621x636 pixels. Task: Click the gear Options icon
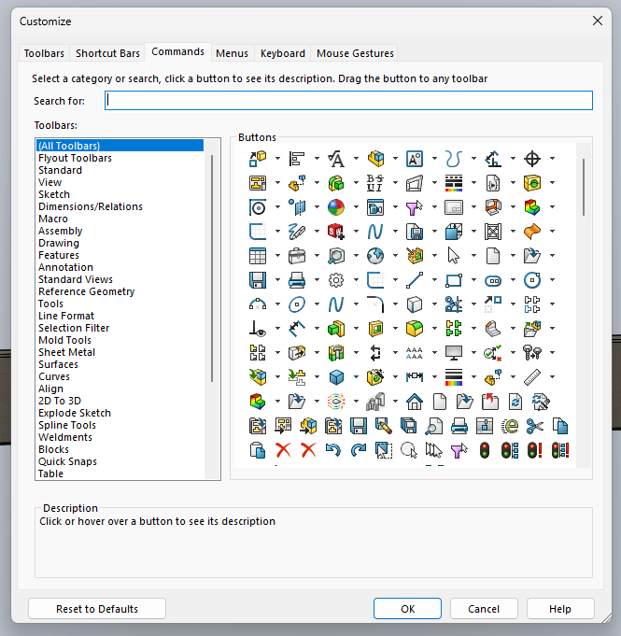pos(336,279)
